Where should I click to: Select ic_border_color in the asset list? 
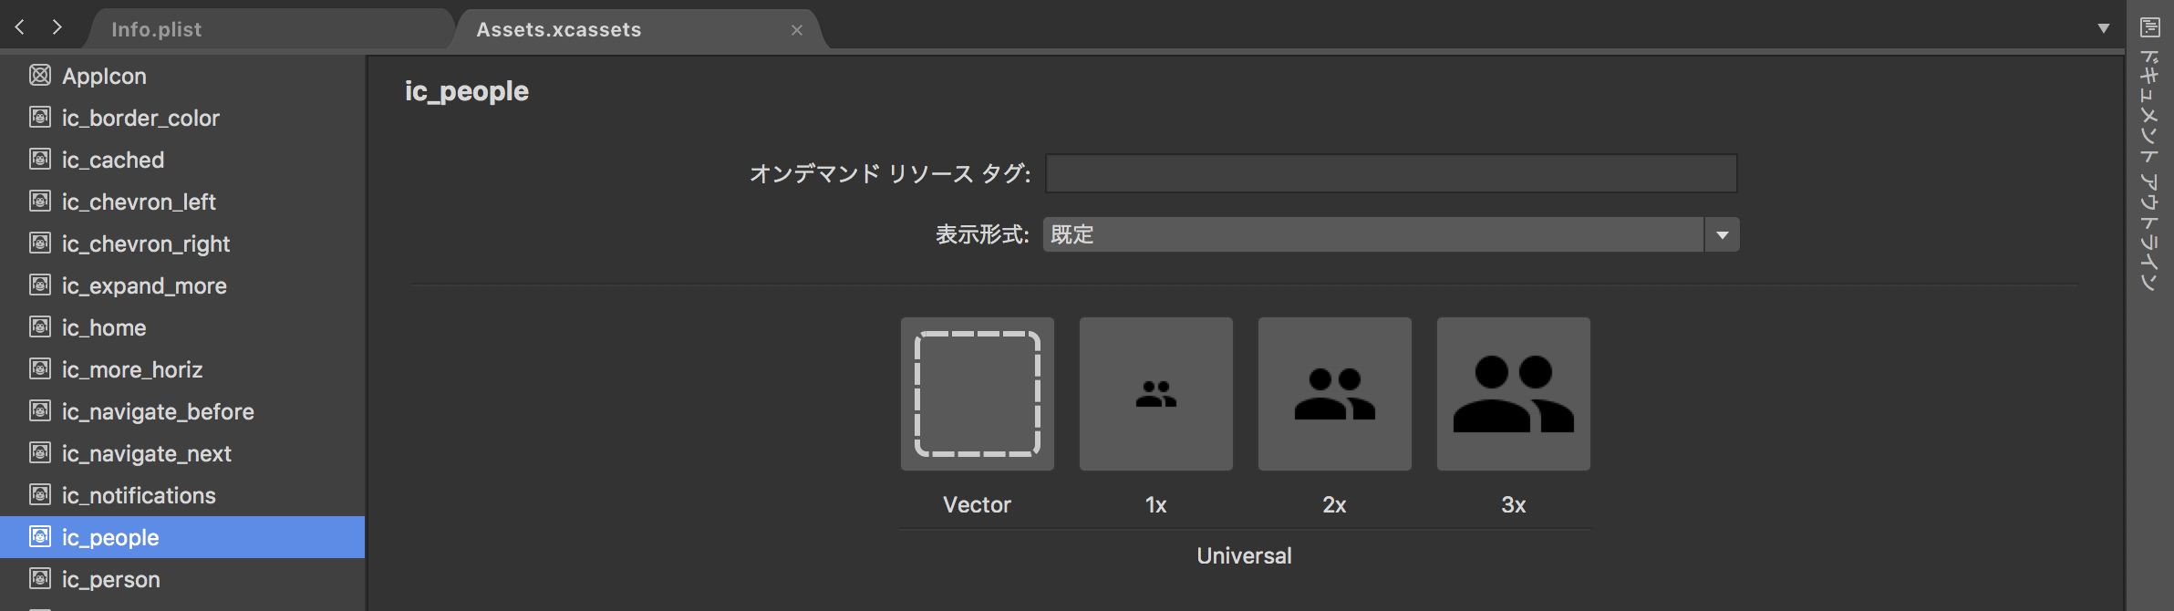140,119
